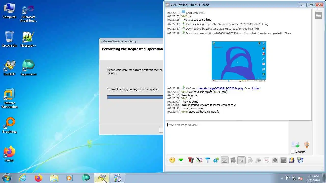Click the muted volume tray icon
326x183 pixels.
click(301, 178)
